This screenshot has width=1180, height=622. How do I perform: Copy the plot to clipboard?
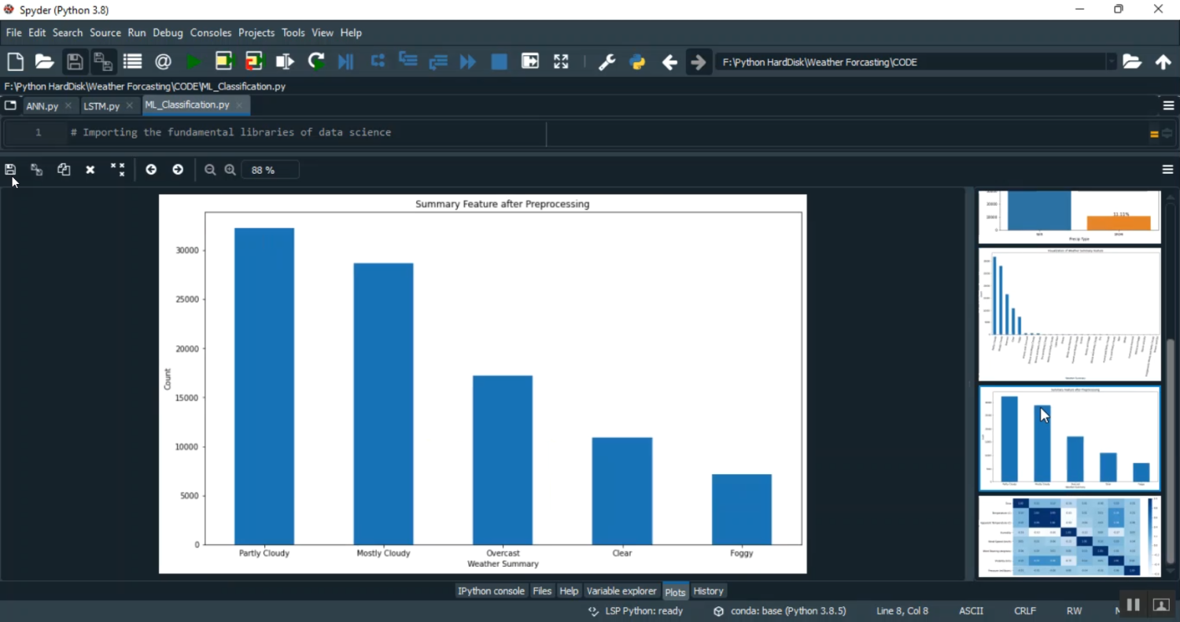[64, 170]
